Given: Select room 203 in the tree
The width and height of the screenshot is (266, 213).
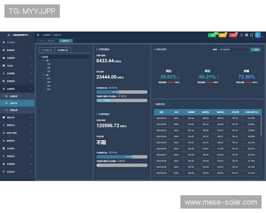Looking at the screenshot, I should [x=49, y=86].
